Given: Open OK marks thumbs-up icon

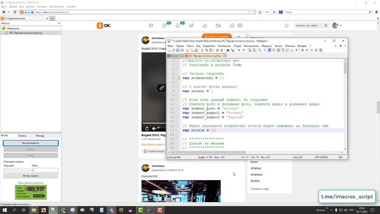Looking at the screenshot, I should (205, 26).
